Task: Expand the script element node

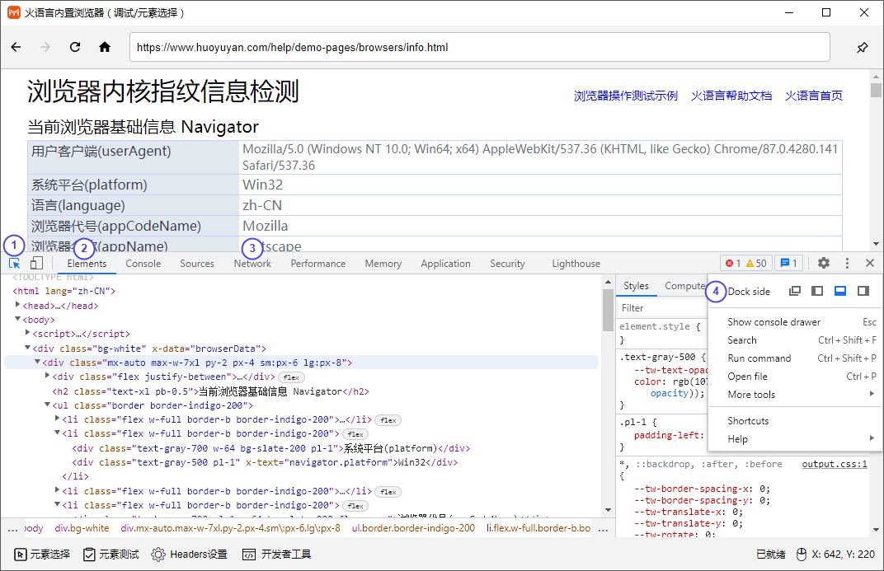Action: coord(28,333)
